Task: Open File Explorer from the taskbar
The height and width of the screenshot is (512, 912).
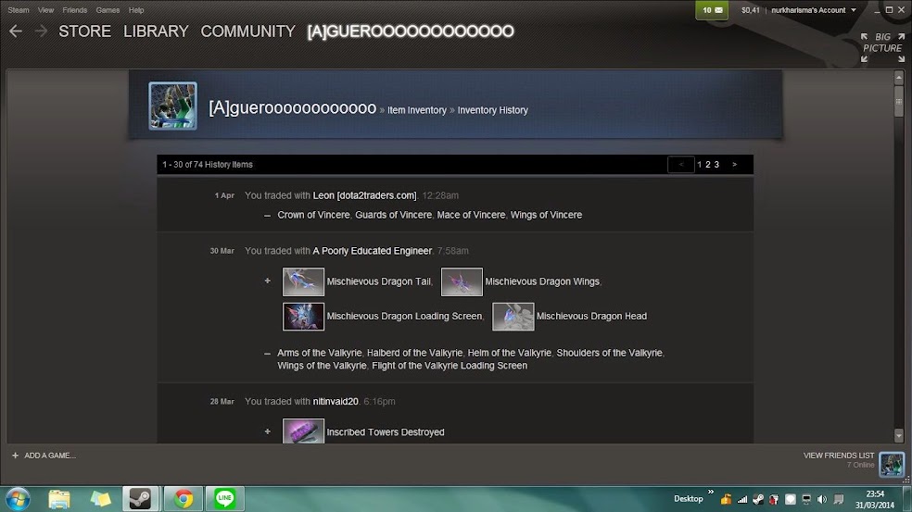Action: 58,499
